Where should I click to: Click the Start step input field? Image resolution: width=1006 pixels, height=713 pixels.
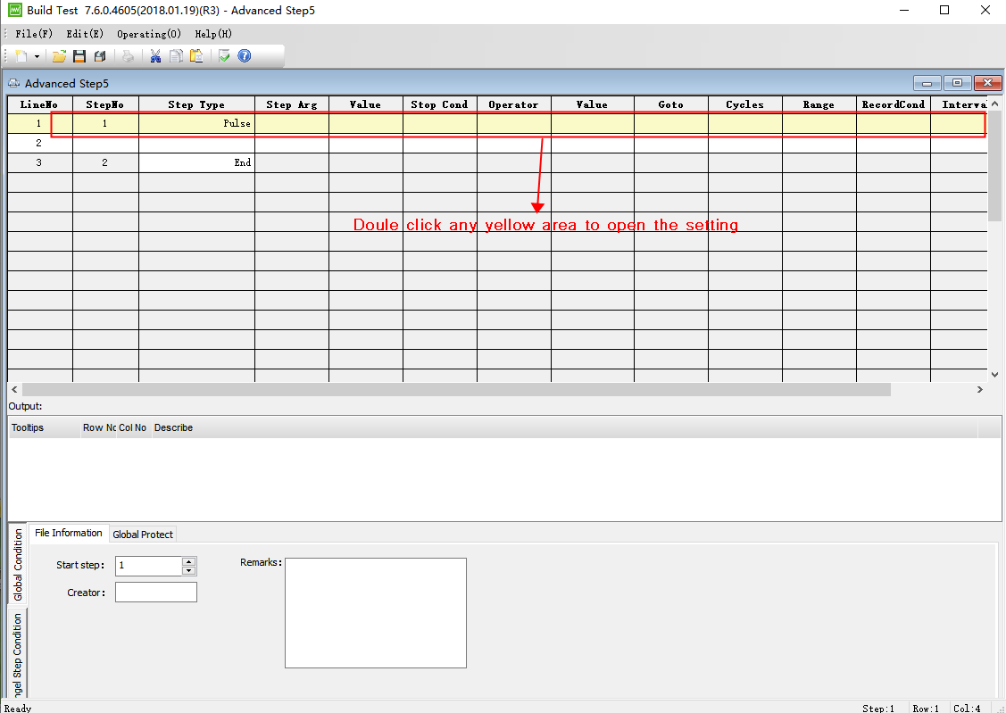coord(149,566)
